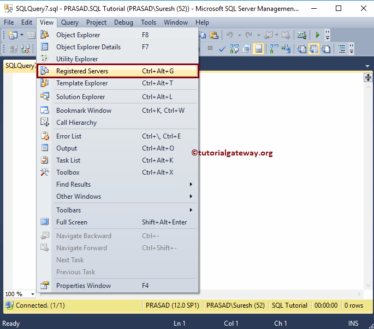
Task: Click the editor scrollbar down arrow
Action: coord(368,285)
